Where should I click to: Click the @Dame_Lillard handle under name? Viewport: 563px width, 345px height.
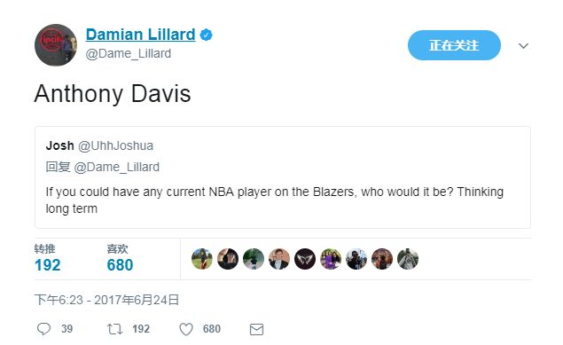(129, 53)
